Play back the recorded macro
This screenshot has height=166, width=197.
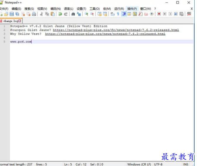tap(170, 14)
